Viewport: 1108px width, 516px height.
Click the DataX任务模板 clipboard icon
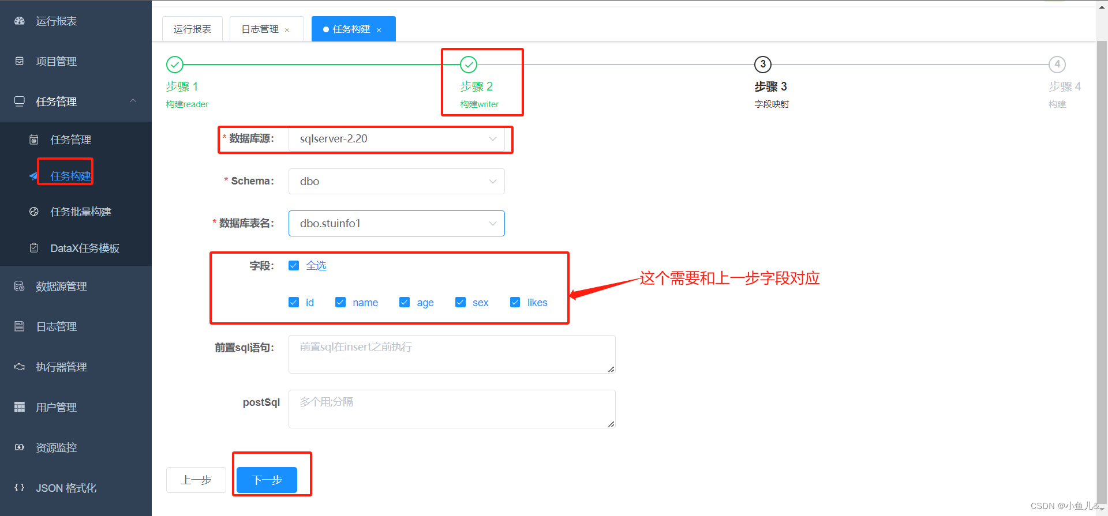coord(34,248)
